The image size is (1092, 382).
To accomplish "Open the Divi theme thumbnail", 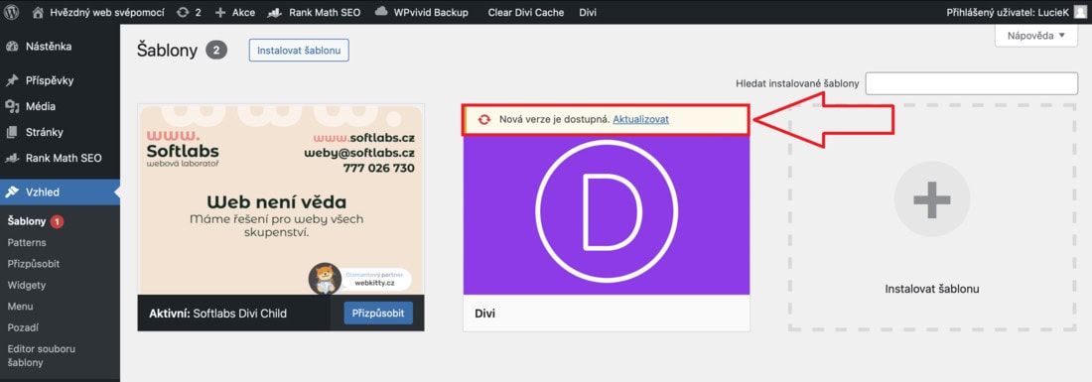I will click(607, 215).
